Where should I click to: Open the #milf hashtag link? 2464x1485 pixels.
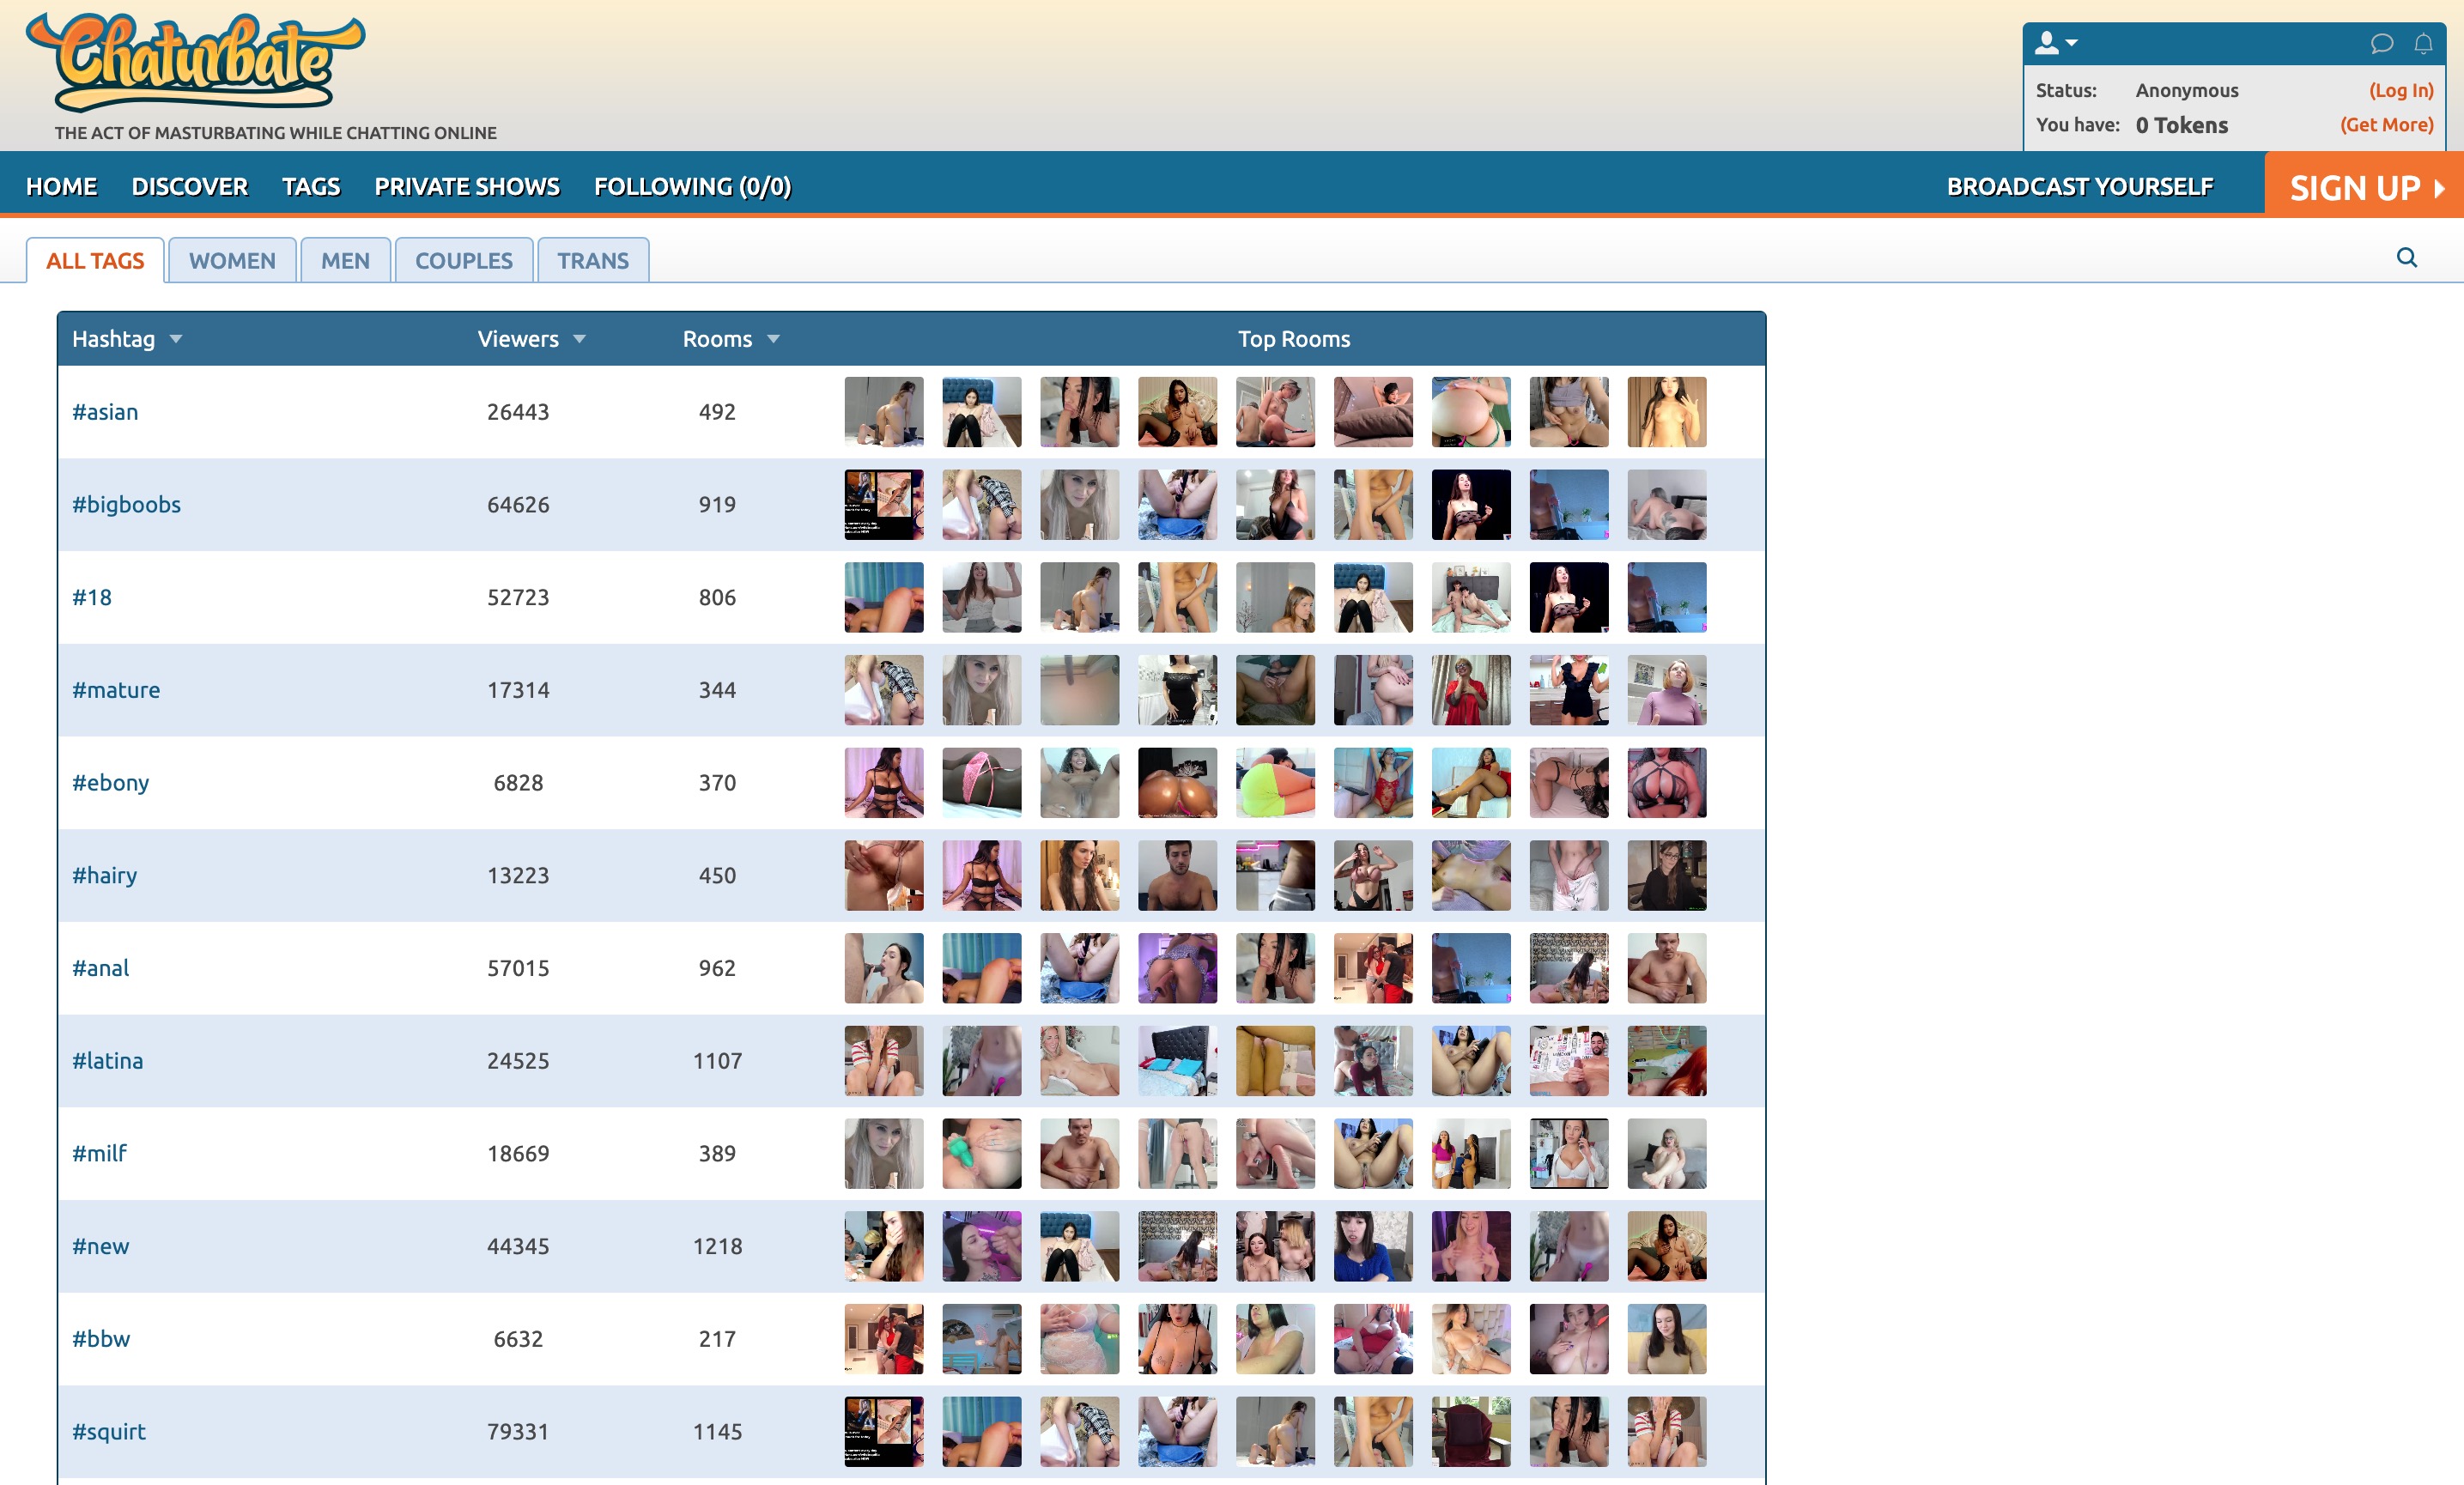tap(99, 1154)
